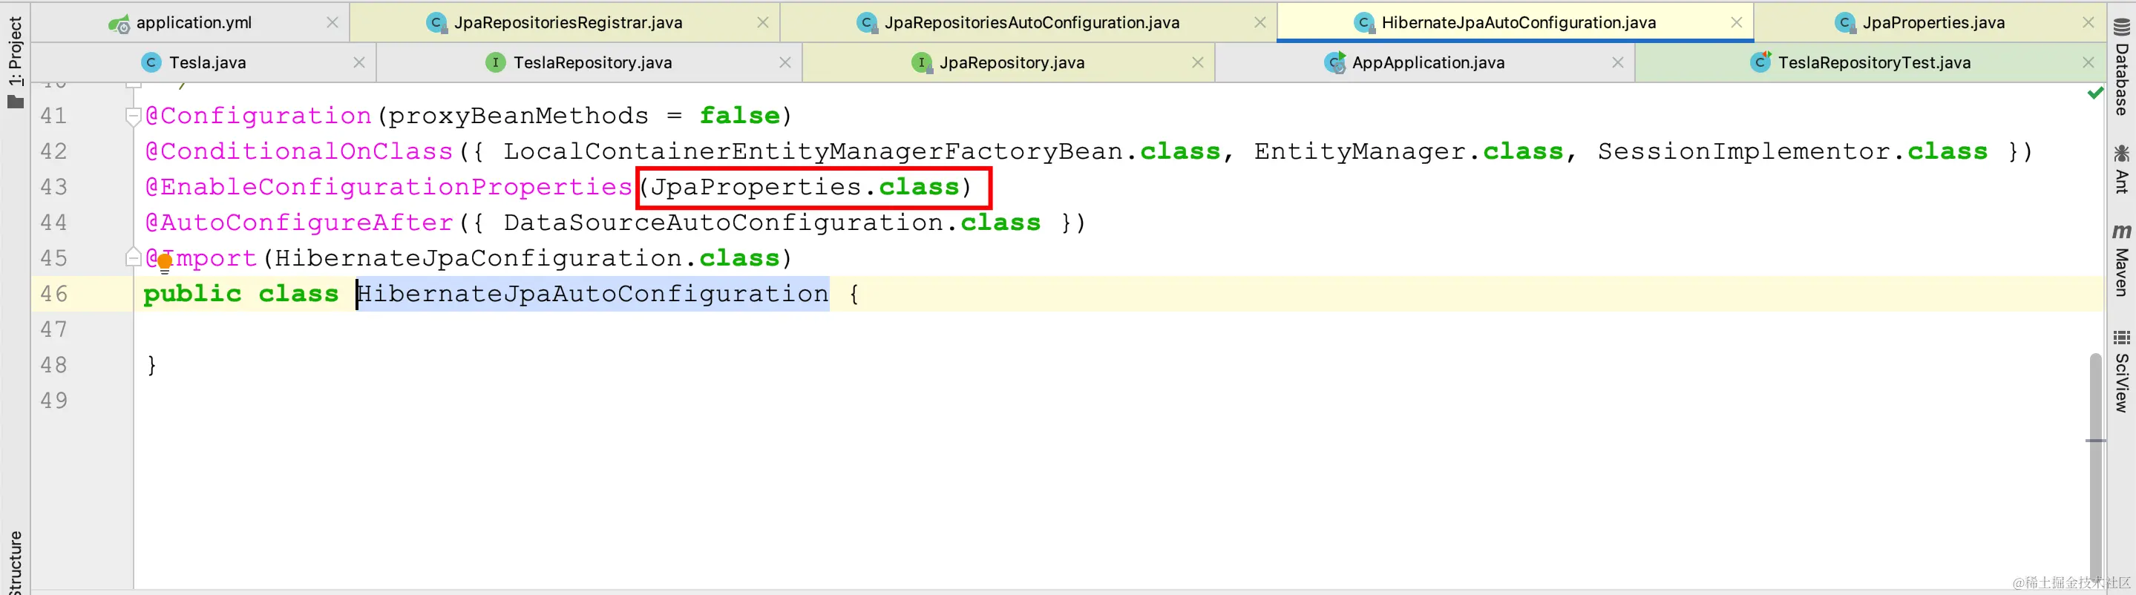Click line number 43 in gutter
The width and height of the screenshot is (2136, 595).
54,187
